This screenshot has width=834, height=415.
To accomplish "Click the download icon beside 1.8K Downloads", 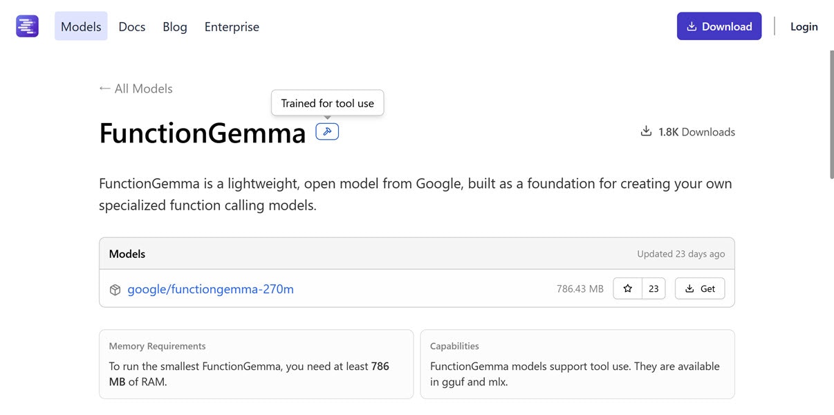I will coord(646,131).
